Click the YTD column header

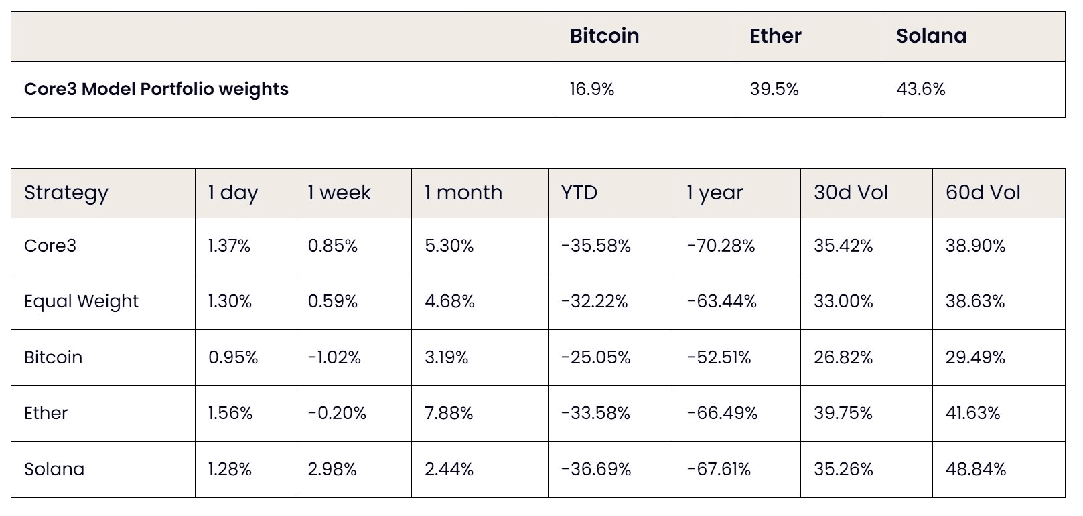point(579,193)
